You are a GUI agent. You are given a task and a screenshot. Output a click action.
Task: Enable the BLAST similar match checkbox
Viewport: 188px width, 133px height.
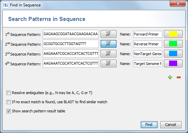(8, 102)
